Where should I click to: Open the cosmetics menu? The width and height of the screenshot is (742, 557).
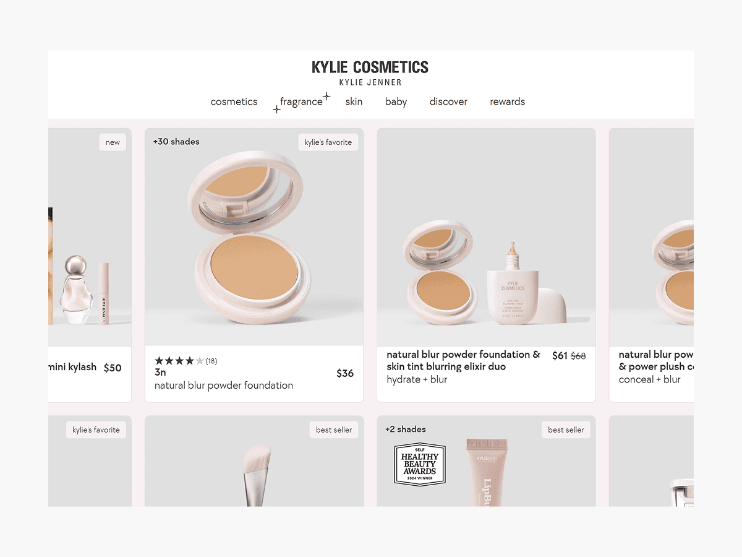coord(234,101)
